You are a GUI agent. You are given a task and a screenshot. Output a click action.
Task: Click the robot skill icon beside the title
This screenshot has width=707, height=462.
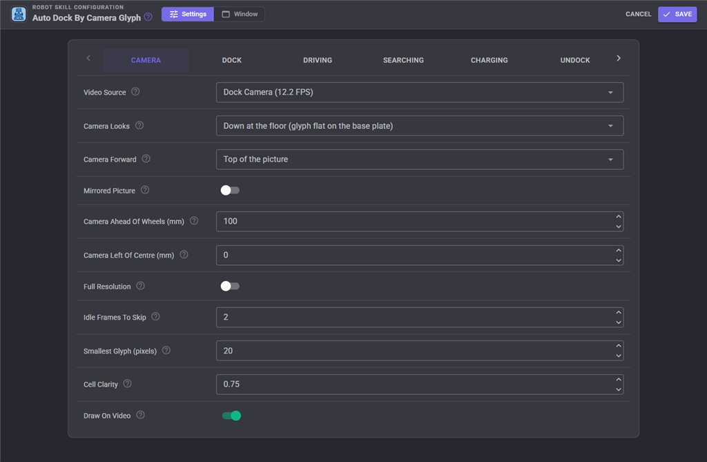(19, 14)
